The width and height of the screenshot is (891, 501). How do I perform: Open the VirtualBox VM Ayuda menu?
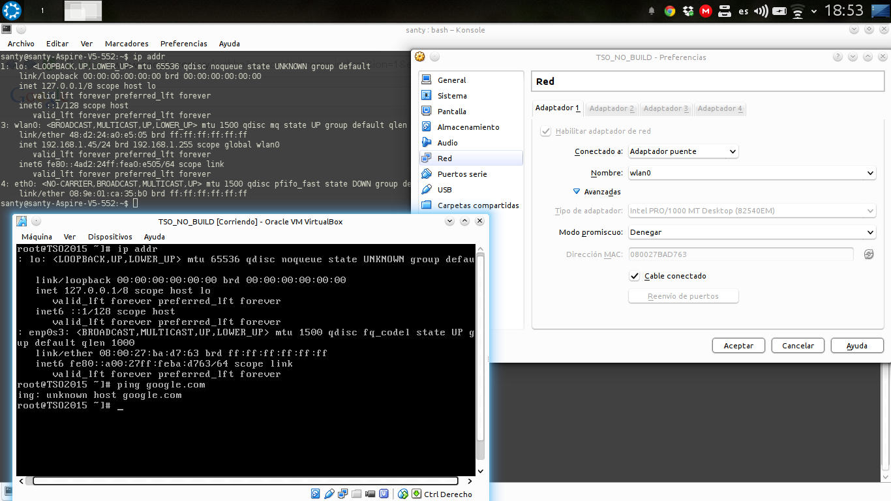pyautogui.click(x=155, y=237)
